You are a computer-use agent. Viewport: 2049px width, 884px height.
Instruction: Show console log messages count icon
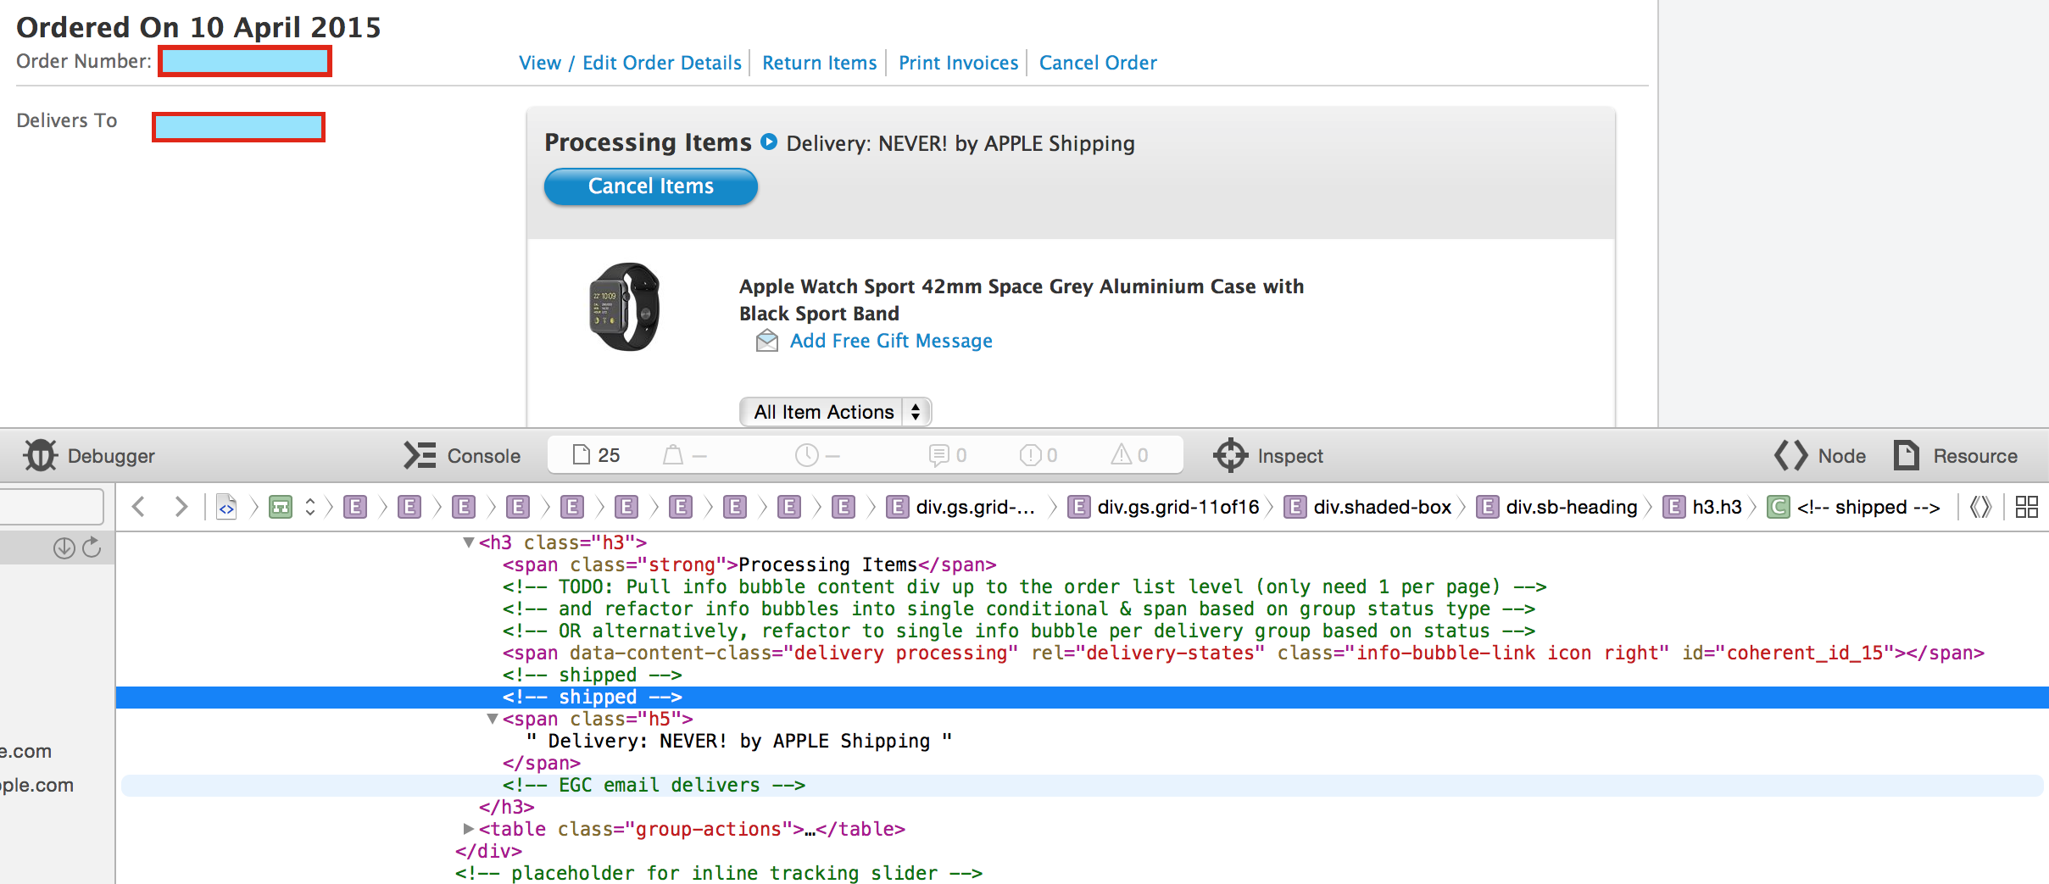938,455
